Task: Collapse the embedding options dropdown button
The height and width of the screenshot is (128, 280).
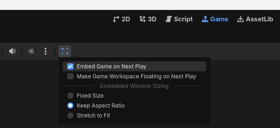Action: click(65, 51)
